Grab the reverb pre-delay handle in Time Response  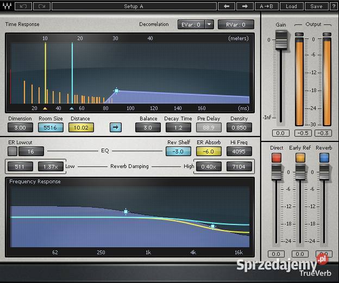(116, 91)
